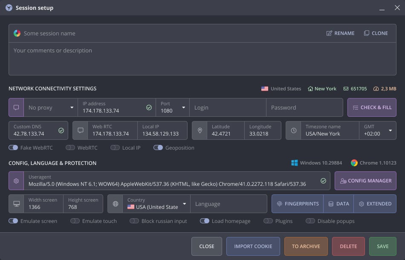The width and height of the screenshot is (405, 260).
Task: Click the geolocation pin icon
Action: coord(200,130)
